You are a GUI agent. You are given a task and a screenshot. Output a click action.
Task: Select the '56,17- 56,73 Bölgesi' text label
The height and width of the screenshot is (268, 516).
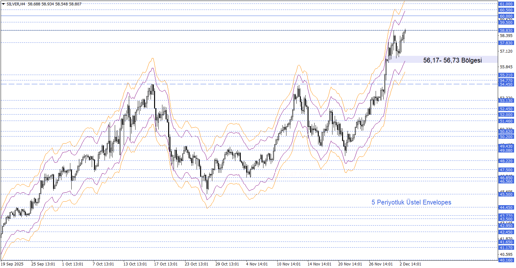click(452, 60)
